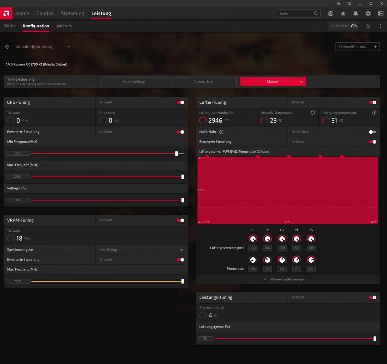Select Automatisch tuning mode
Image resolution: width=387 pixels, height=364 pixels.
pyautogui.click(x=204, y=81)
